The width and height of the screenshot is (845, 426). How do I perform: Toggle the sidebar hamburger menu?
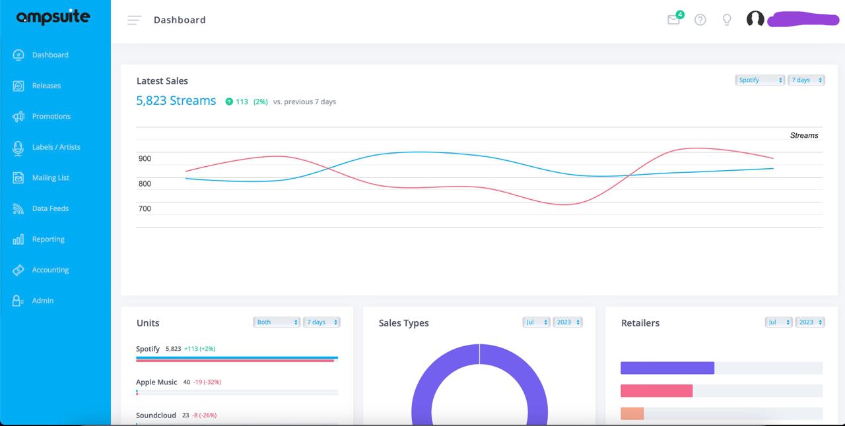click(134, 20)
